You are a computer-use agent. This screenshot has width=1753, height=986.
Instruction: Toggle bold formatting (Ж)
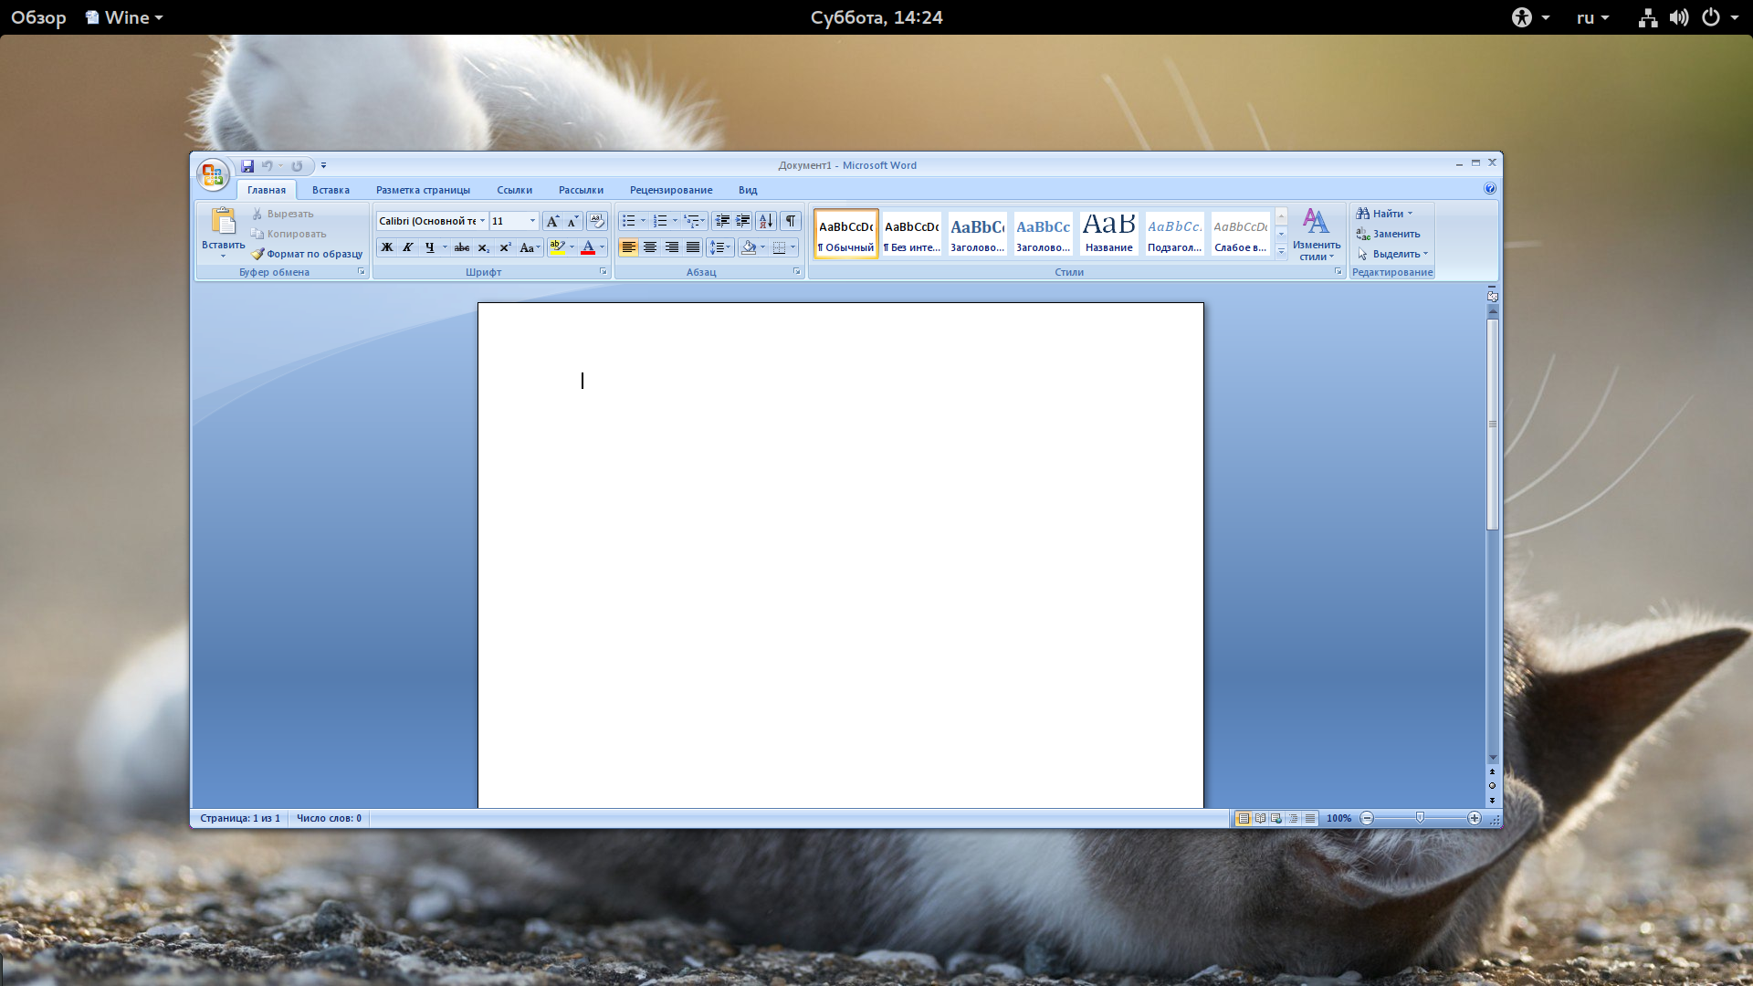pyautogui.click(x=387, y=247)
